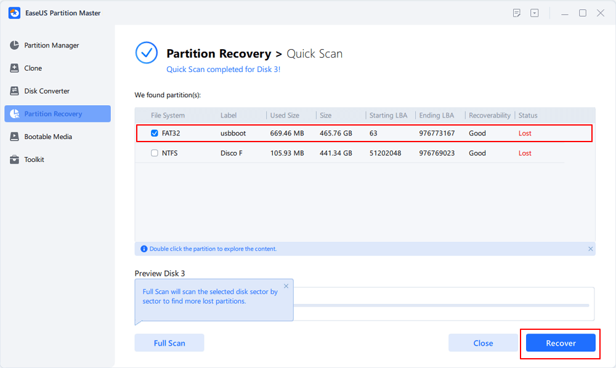Open the title bar dropdown menu

point(535,13)
